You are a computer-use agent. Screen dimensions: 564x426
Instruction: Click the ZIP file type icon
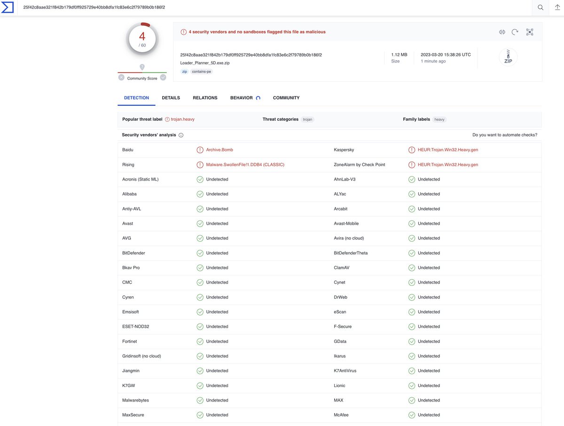point(508,57)
